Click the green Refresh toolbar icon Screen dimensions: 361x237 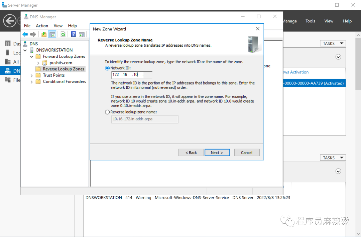(x=63, y=34)
